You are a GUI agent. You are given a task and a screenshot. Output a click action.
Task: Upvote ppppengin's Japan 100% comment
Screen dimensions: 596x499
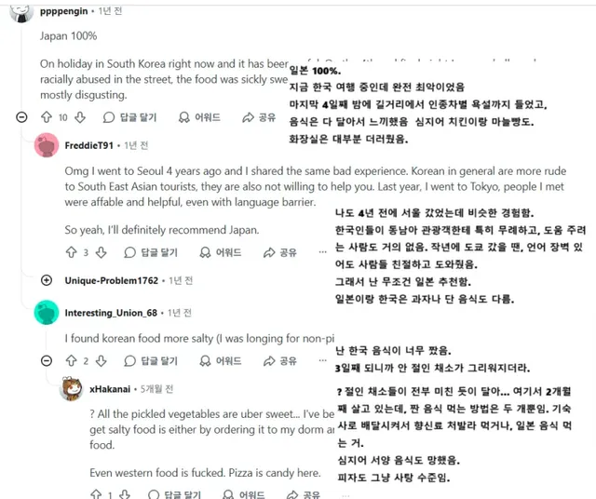(x=47, y=117)
